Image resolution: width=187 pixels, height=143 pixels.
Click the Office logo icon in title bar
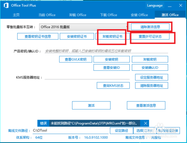coord(6,6)
